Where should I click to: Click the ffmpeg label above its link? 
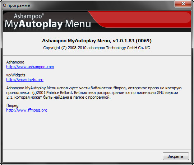12,105
